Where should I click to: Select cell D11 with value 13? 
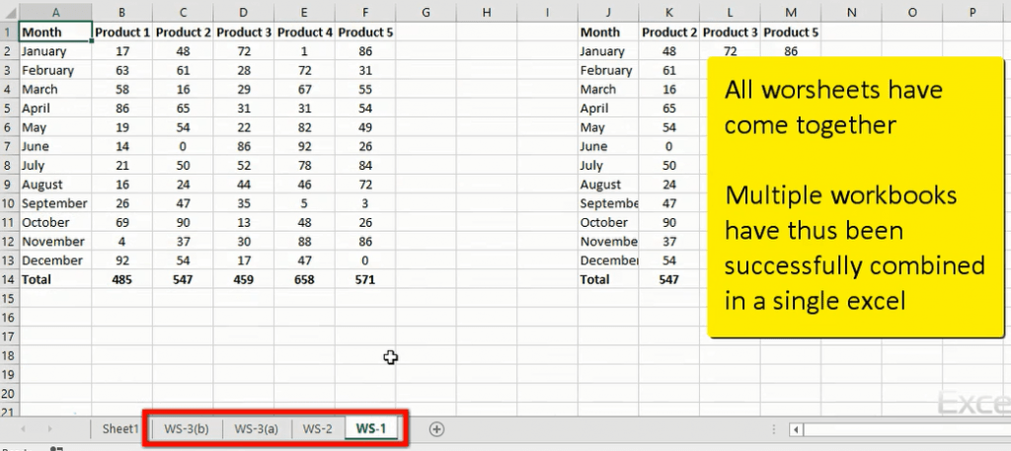click(244, 222)
